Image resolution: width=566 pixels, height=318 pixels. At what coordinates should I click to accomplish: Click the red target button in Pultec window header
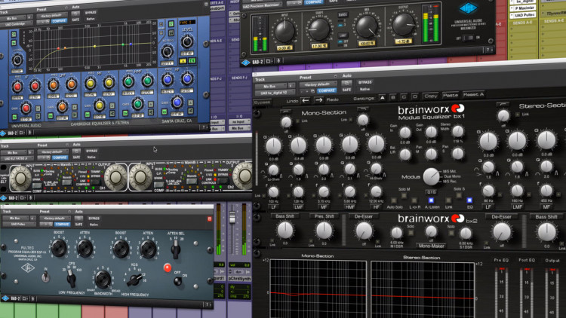(209, 219)
